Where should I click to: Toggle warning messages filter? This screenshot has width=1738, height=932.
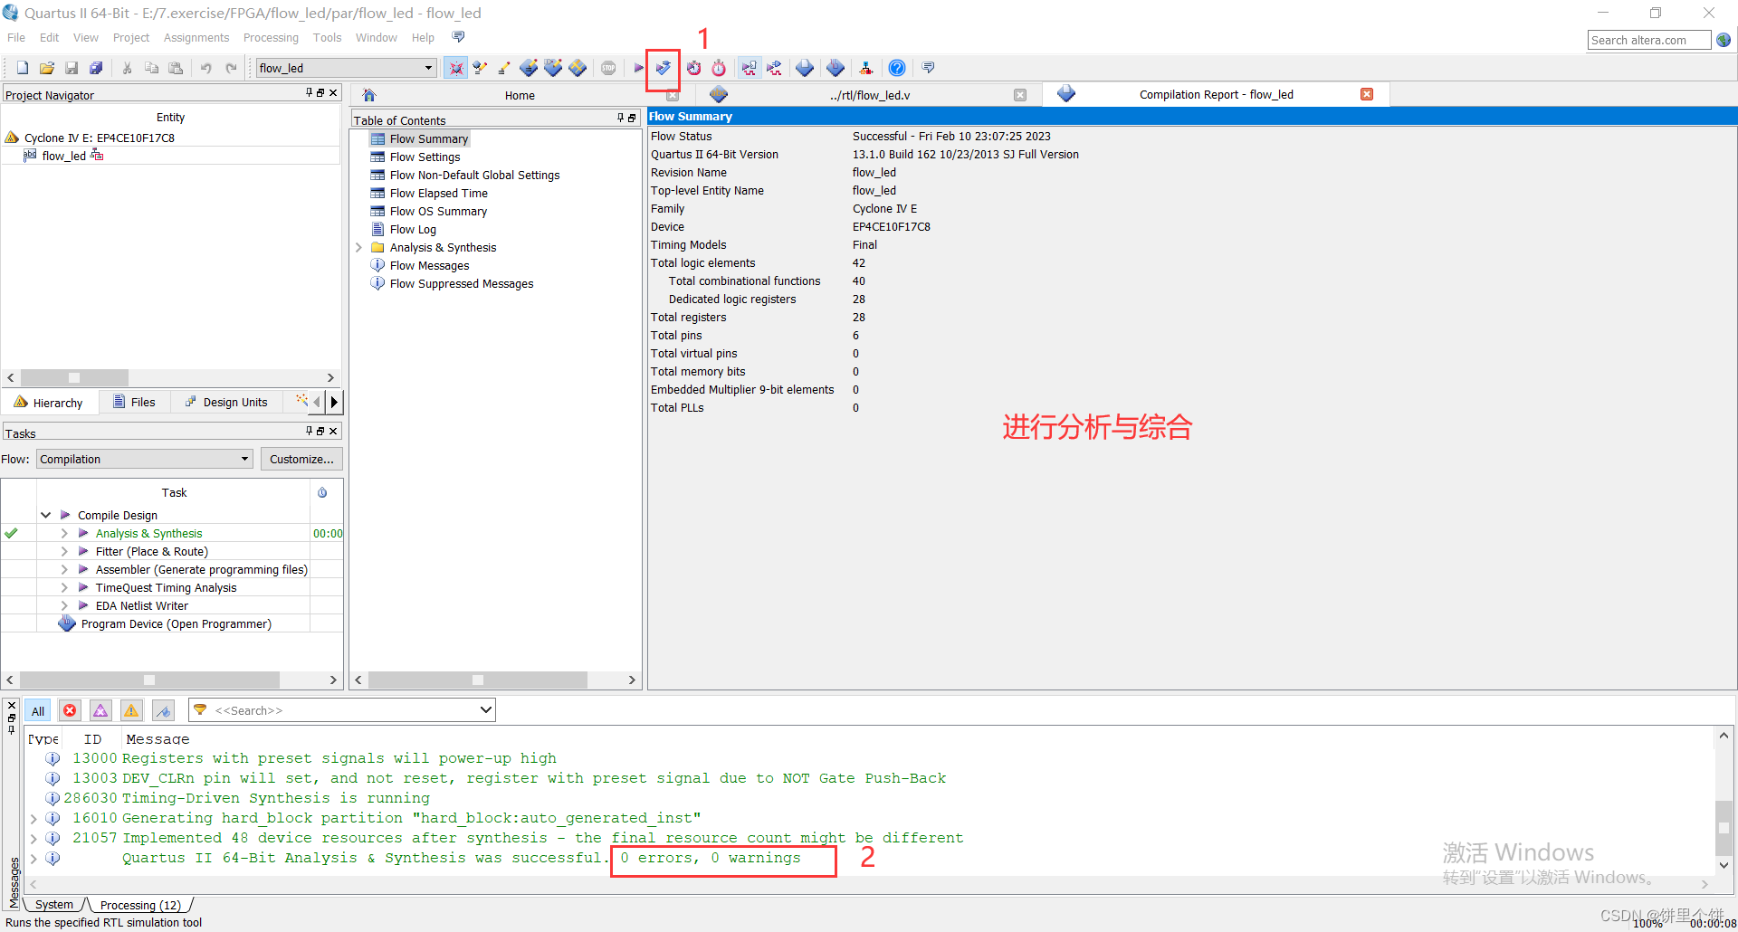(131, 710)
